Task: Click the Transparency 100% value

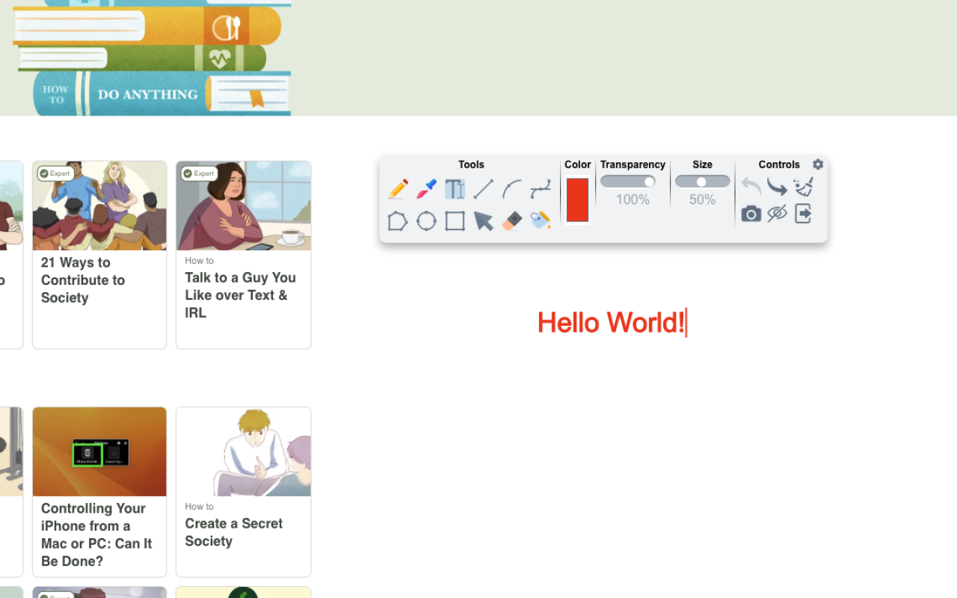Action: click(x=633, y=200)
